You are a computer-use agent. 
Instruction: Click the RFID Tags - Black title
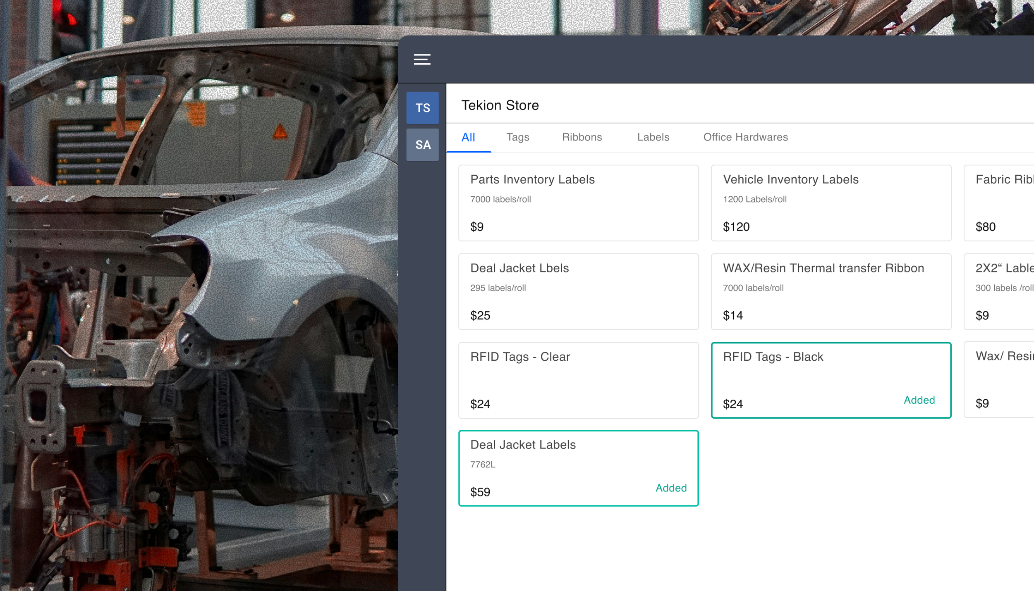(773, 357)
